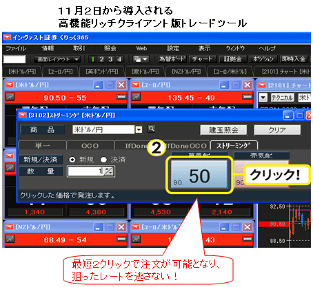
Task: Click window arrangement icon in toolbar
Action: 141,59
